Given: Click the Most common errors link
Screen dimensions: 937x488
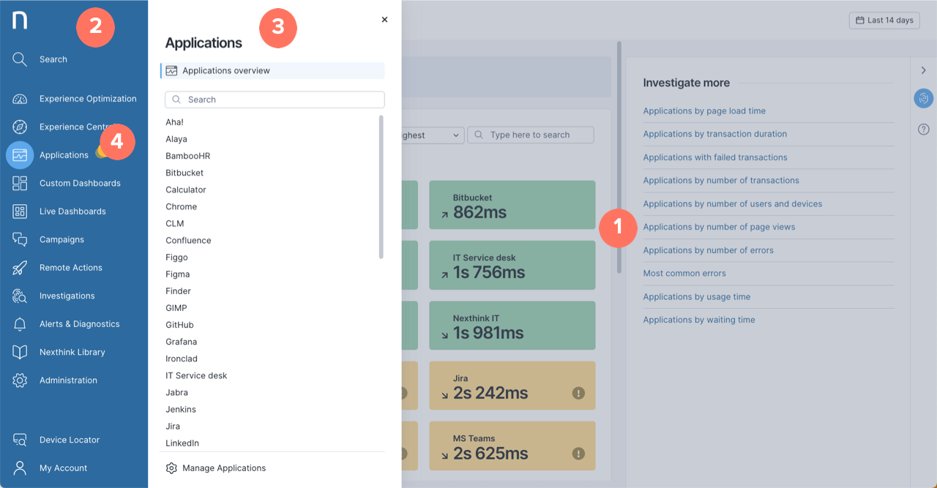Looking at the screenshot, I should [684, 274].
